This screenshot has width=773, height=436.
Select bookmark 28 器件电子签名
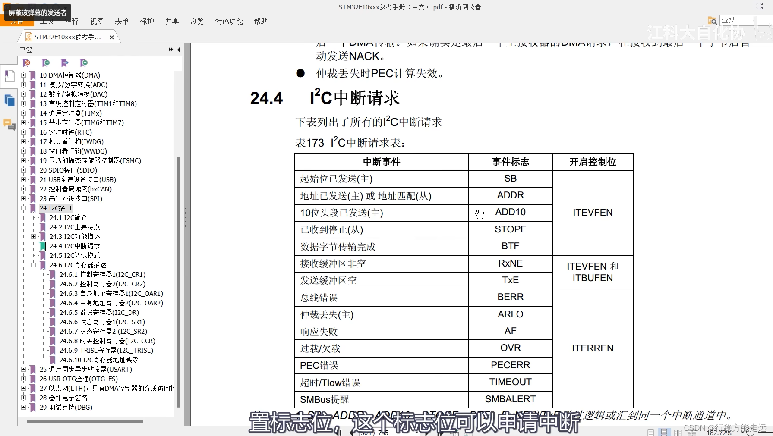(x=63, y=398)
